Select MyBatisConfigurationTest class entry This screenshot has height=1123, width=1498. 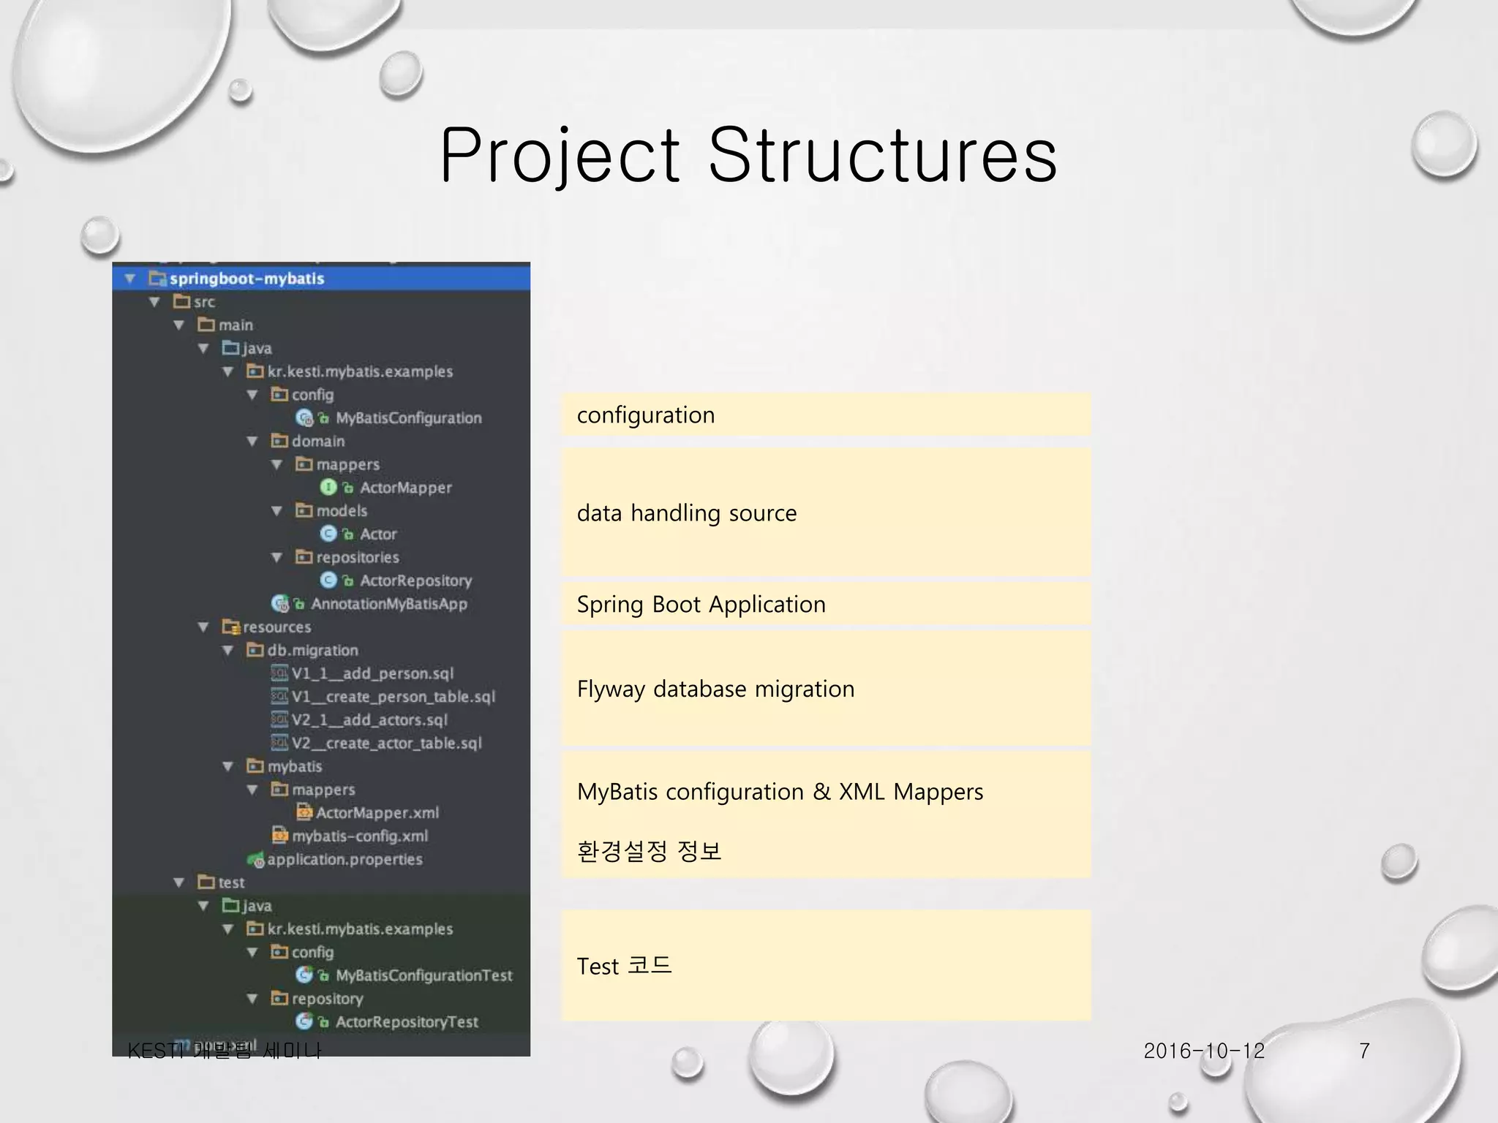point(424,975)
